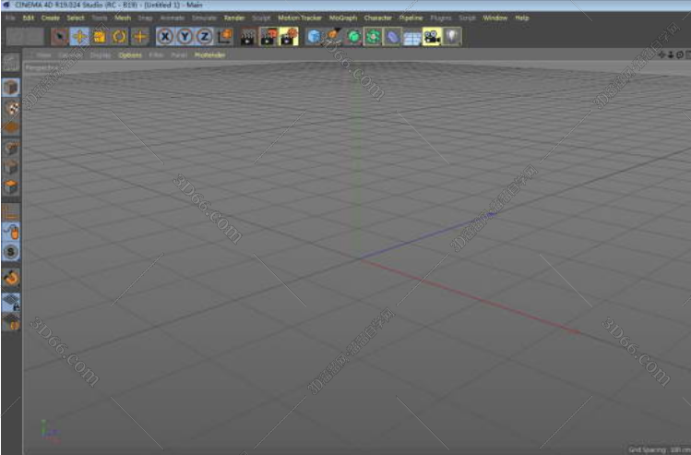This screenshot has height=455, width=691.
Task: Open the Character menu
Action: (x=378, y=18)
